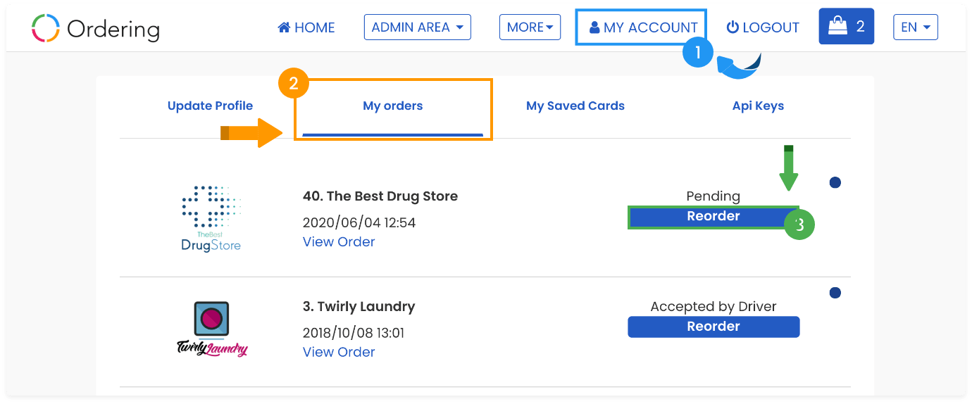Select the My orders tab

click(393, 106)
